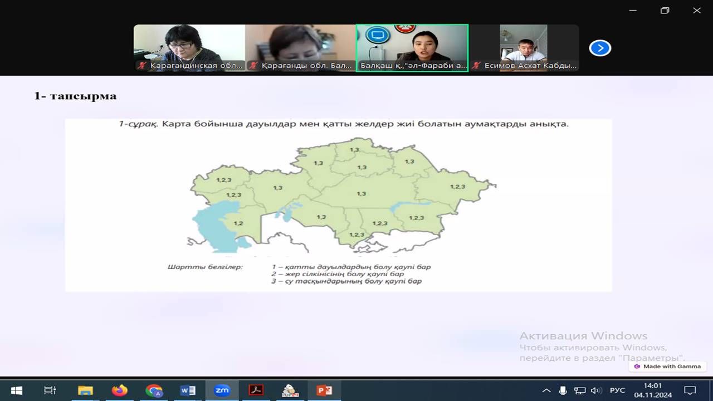Launch Google Chrome from the taskbar
This screenshot has width=713, height=401.
154,390
